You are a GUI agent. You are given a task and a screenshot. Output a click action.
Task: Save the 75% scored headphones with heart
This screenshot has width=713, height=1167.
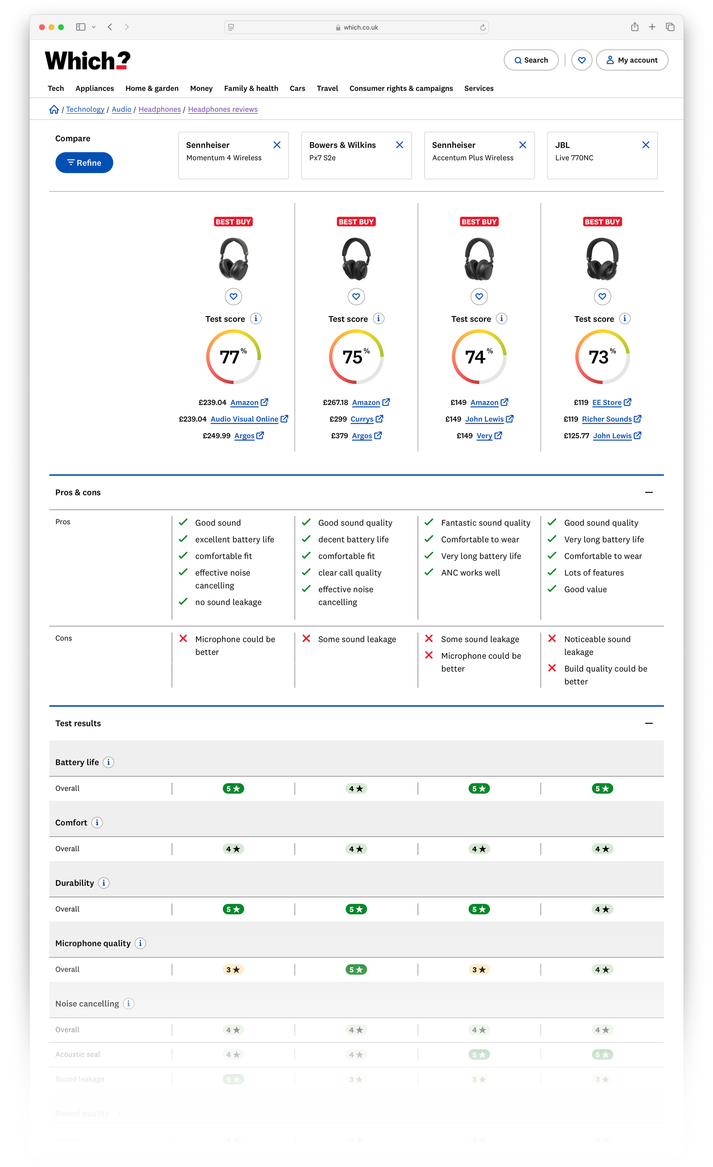click(x=356, y=297)
